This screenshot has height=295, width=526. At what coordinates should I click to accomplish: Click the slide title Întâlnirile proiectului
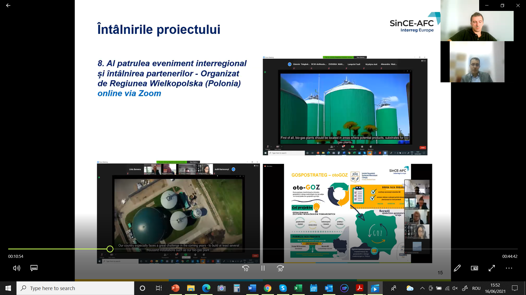click(x=159, y=29)
